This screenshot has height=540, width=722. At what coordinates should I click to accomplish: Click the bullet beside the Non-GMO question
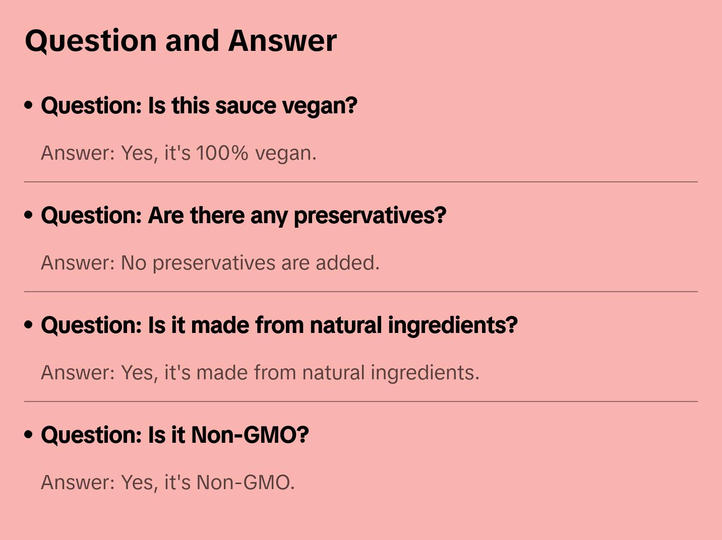pyautogui.click(x=29, y=435)
